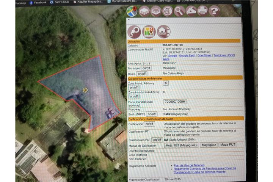Click the Ubicación section header

[184, 41]
